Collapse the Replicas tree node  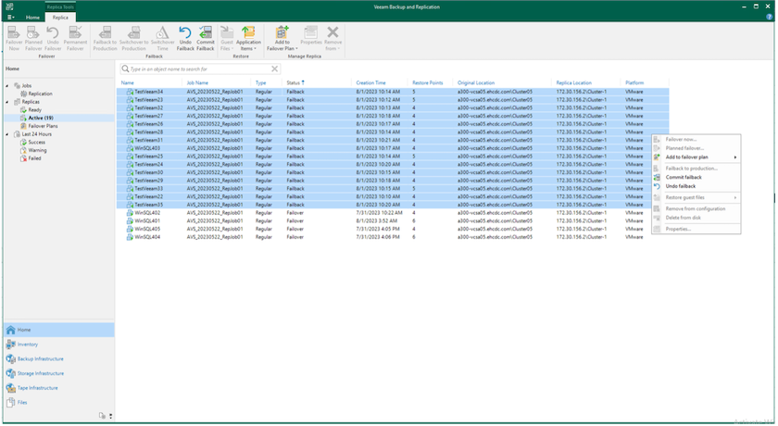[x=7, y=102]
